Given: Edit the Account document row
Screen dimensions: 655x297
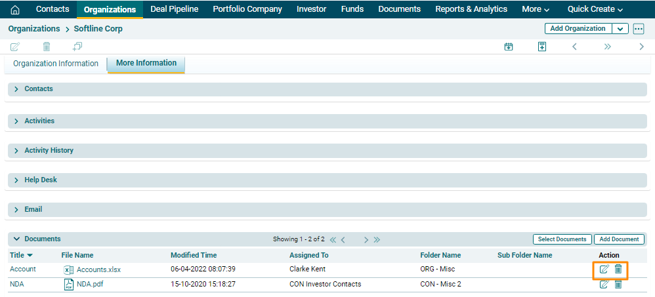Looking at the screenshot, I should (604, 269).
